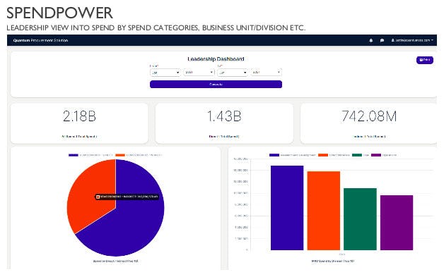Open the From year dropdown

(x=199, y=73)
